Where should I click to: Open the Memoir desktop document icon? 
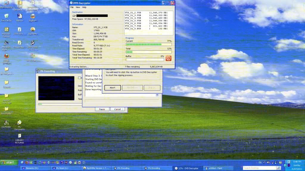[19, 18]
